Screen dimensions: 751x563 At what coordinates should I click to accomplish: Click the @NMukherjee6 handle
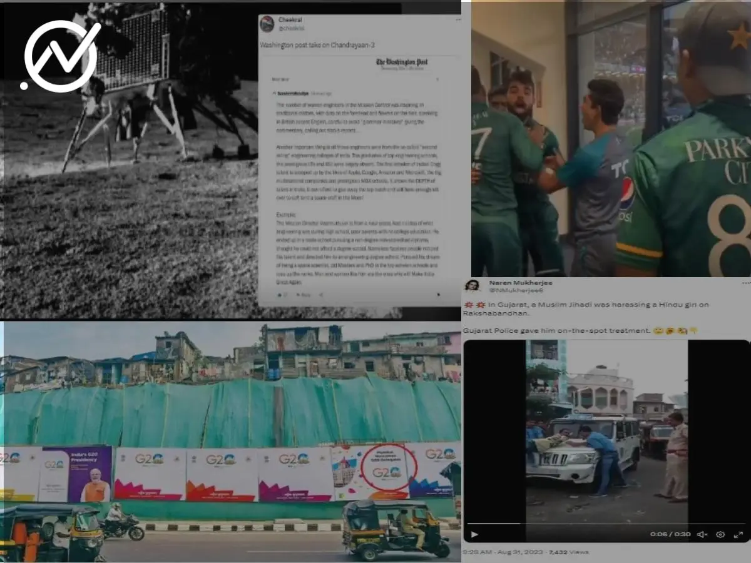coord(516,290)
